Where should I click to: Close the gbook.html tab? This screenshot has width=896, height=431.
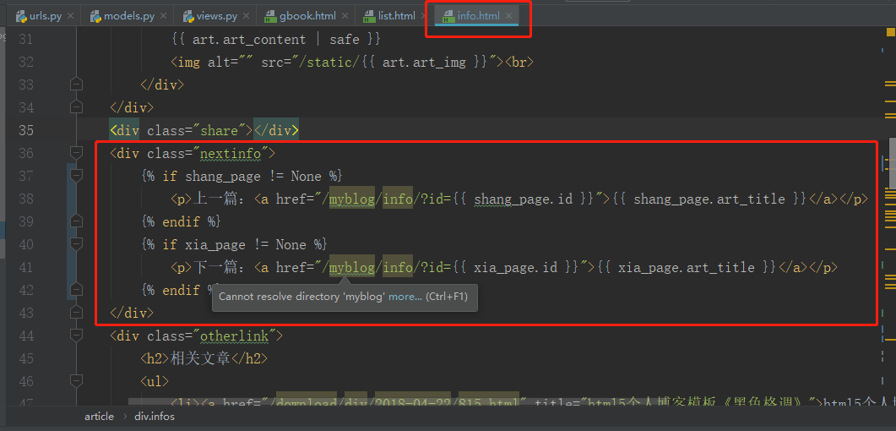(x=345, y=16)
